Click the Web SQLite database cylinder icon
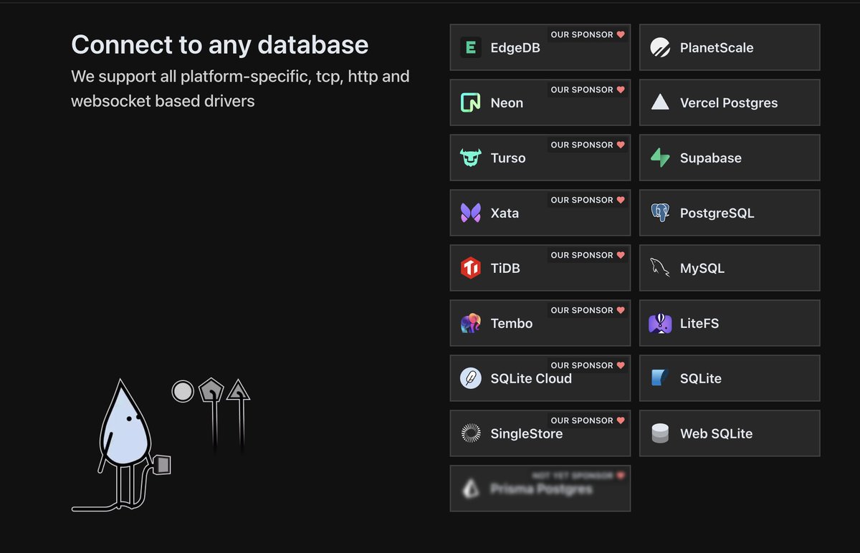 coord(660,434)
